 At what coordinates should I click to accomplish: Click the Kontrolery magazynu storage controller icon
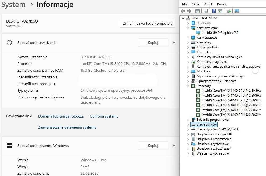(x=193, y=62)
